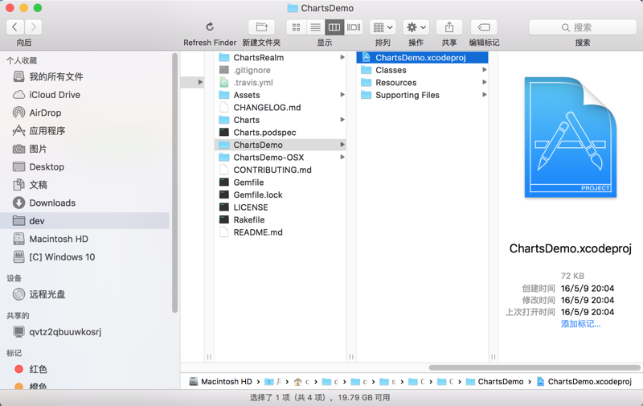Select the .travis.yml file

point(281,83)
